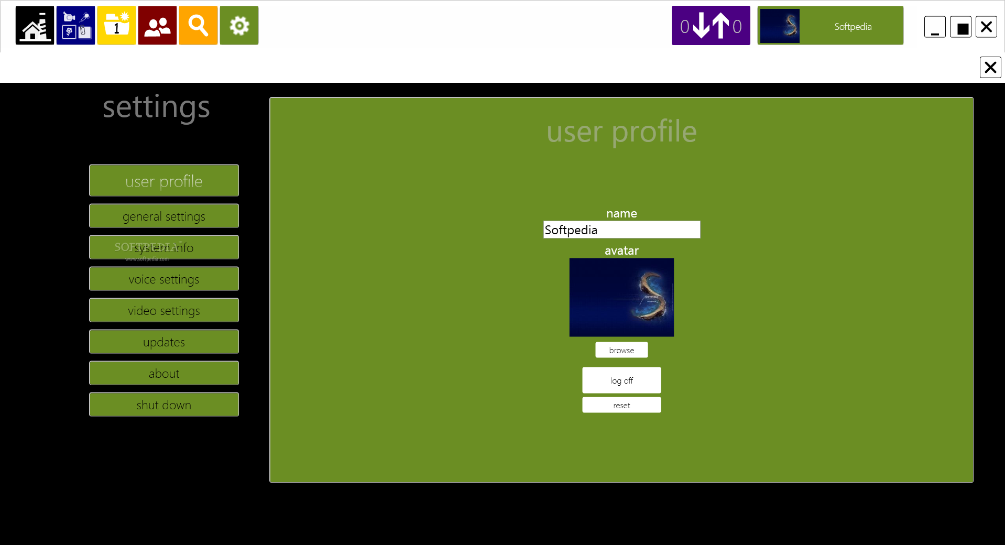Image resolution: width=1005 pixels, height=545 pixels.
Task: Open the green settings gear icon
Action: [x=239, y=26]
